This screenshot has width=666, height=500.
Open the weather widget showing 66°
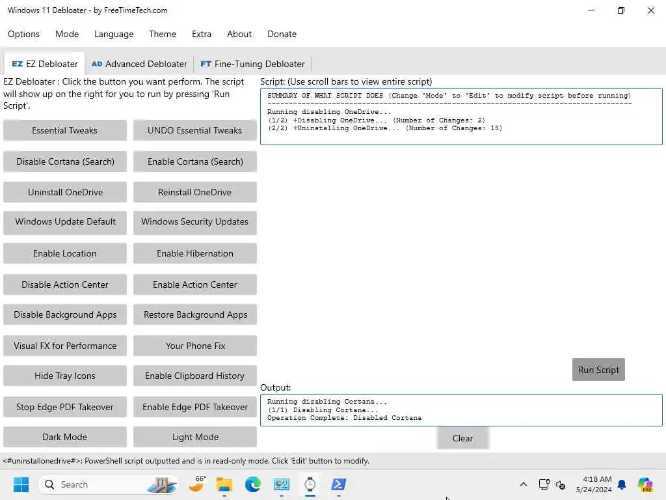pyautogui.click(x=197, y=484)
